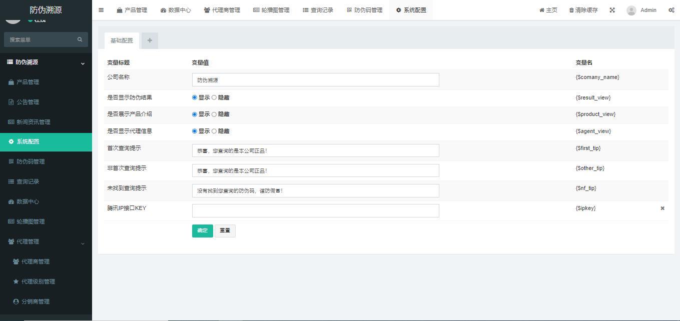Click the 搜索菜单 search field

click(x=39, y=39)
